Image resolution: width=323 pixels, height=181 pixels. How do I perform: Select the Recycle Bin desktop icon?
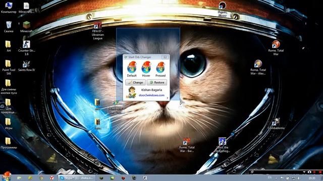pos(9,27)
